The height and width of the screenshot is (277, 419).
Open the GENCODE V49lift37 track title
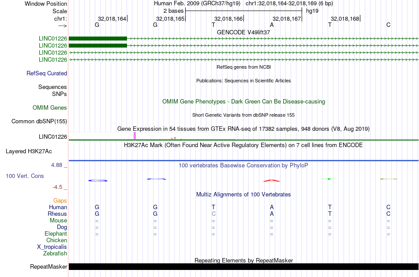pos(243,32)
